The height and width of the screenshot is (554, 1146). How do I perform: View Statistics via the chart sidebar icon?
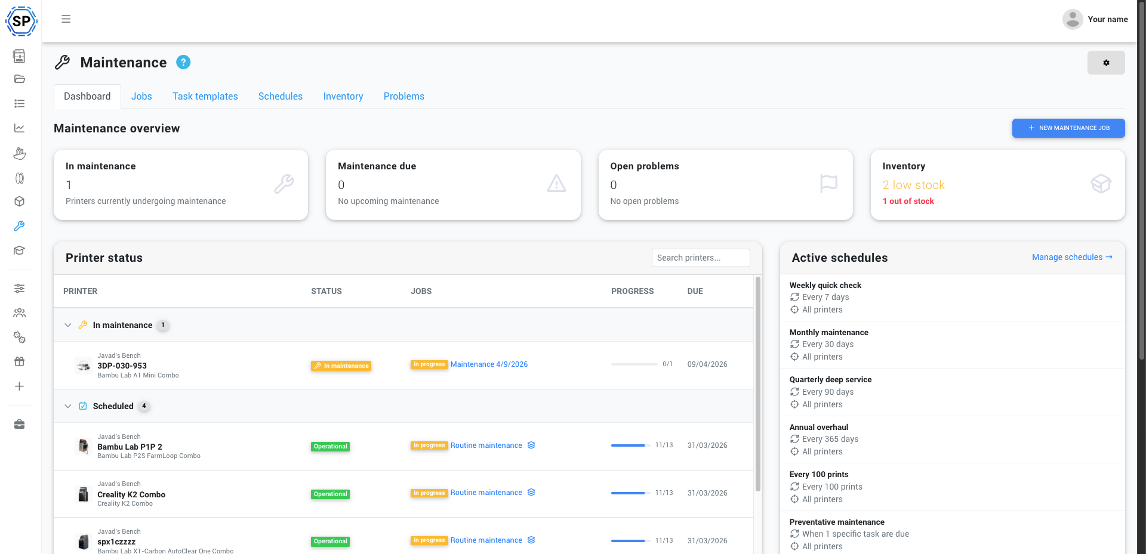[20, 128]
